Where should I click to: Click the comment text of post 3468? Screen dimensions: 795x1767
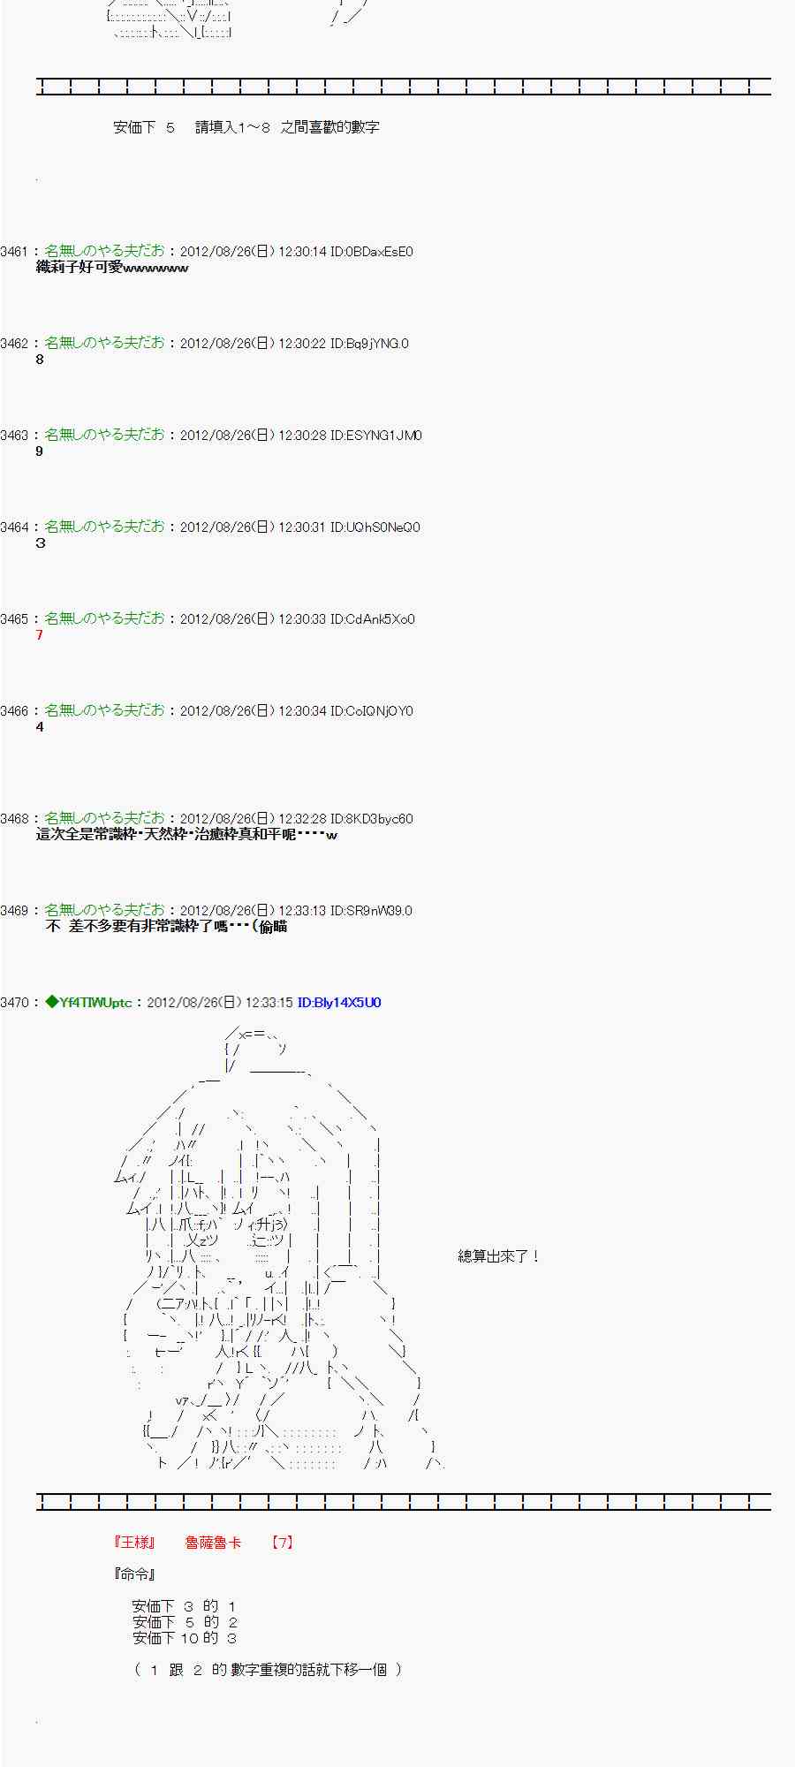coord(186,835)
